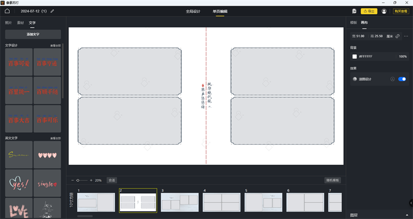Select the 百事大吉 text design

[x=19, y=119]
